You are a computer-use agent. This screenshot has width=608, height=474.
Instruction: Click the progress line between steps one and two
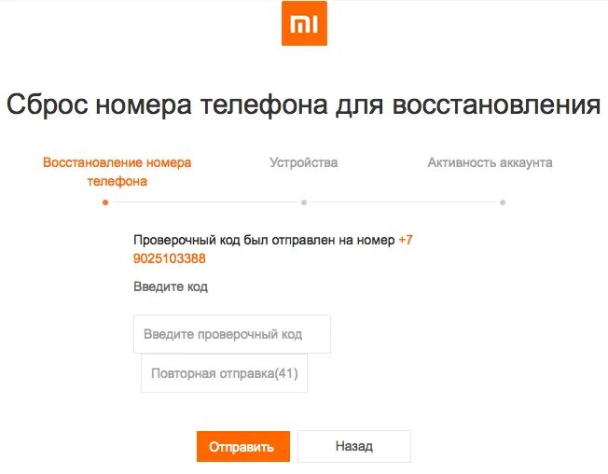(204, 202)
